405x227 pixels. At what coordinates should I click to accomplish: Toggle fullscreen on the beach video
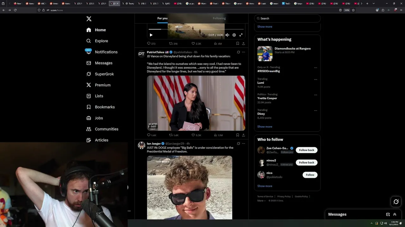click(x=241, y=35)
